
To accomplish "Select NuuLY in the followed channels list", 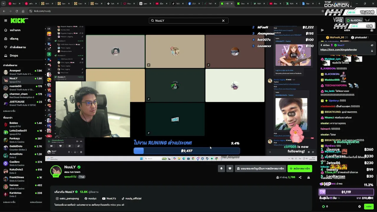I will tap(23, 80).
